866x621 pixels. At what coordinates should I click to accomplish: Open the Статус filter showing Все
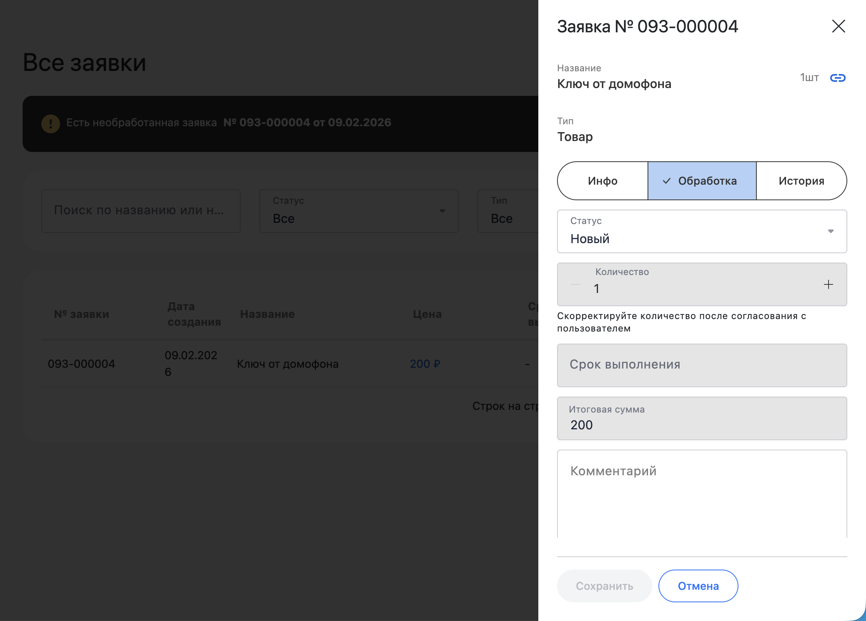[358, 211]
